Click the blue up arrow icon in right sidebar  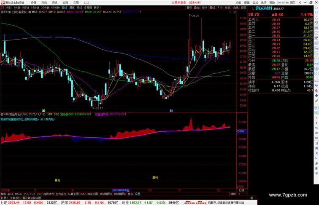316,13
